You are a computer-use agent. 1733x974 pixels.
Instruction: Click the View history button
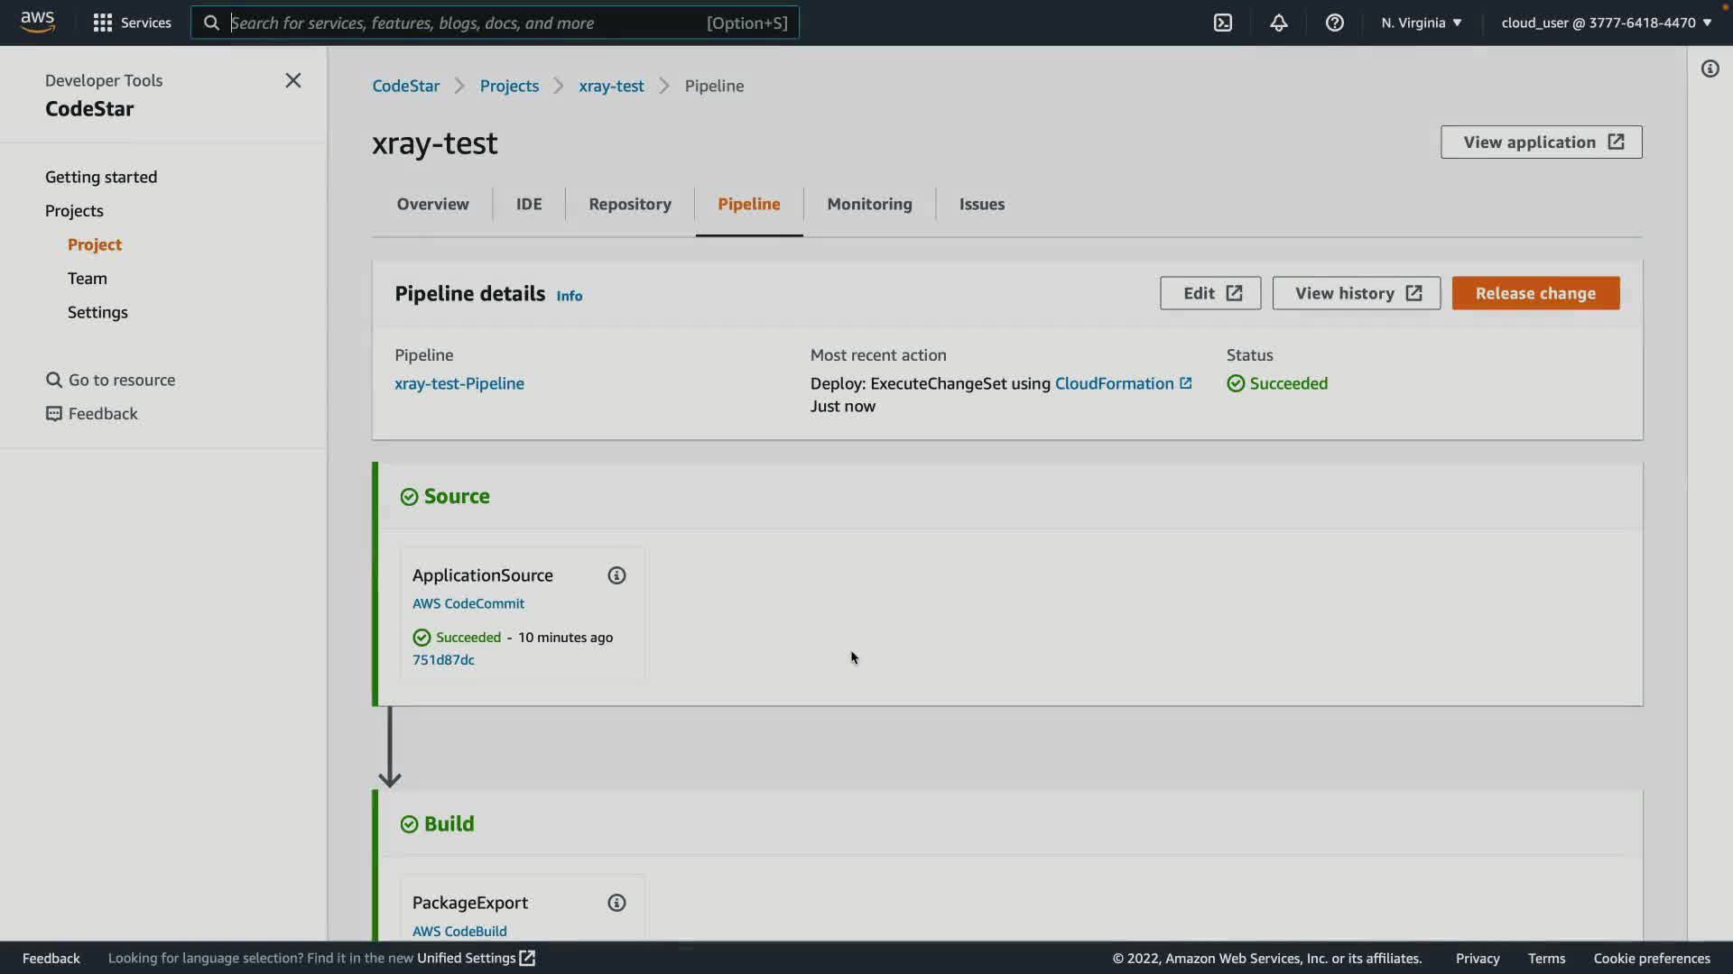(1356, 293)
